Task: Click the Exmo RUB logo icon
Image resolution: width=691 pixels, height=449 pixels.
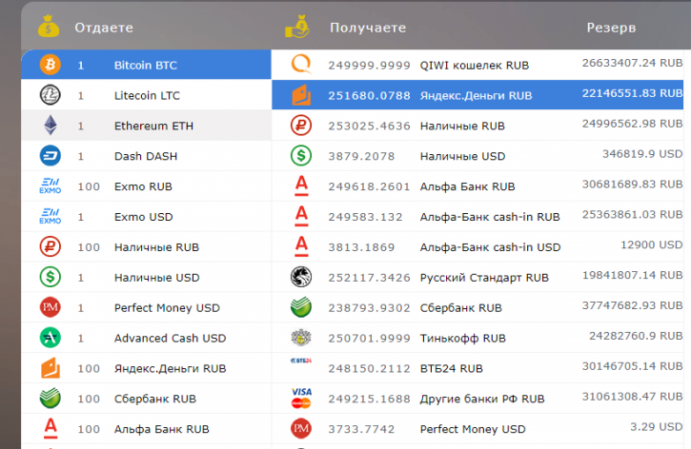Action: pos(51,186)
